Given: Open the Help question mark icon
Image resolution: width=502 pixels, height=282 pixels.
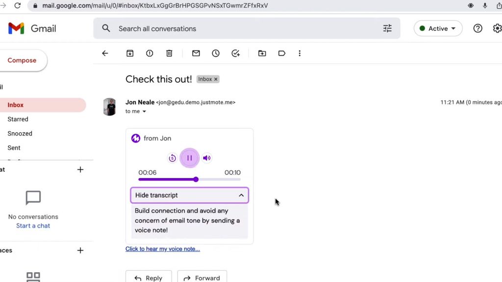Looking at the screenshot, I should point(477,28).
